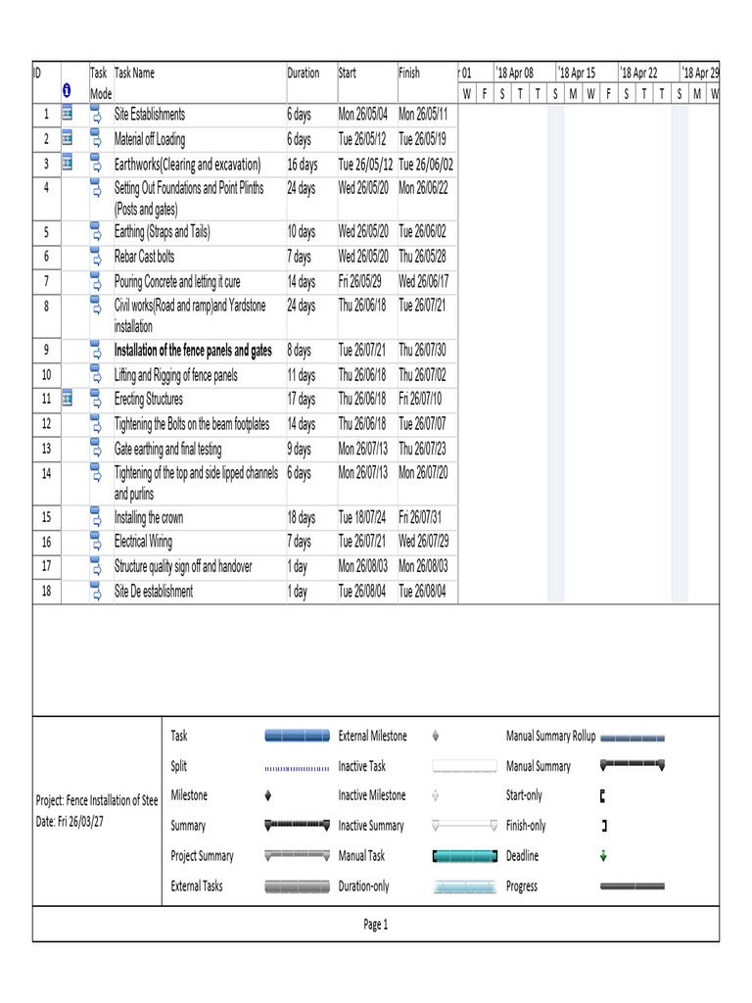The height and width of the screenshot is (1003, 752).
Task: Select row 9 Installation of the fence panels
Action: [245, 351]
